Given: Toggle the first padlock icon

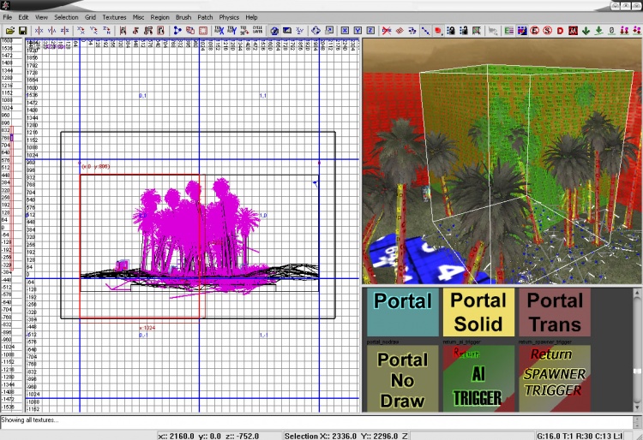Looking at the screenshot, I should click(451, 31).
